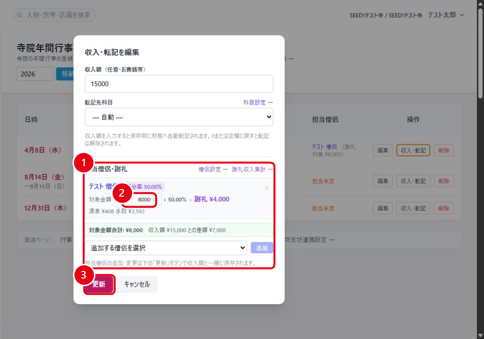The height and width of the screenshot is (339, 484).
Task: Click 担当未定 in the 8月14日 row
Action: (x=323, y=181)
